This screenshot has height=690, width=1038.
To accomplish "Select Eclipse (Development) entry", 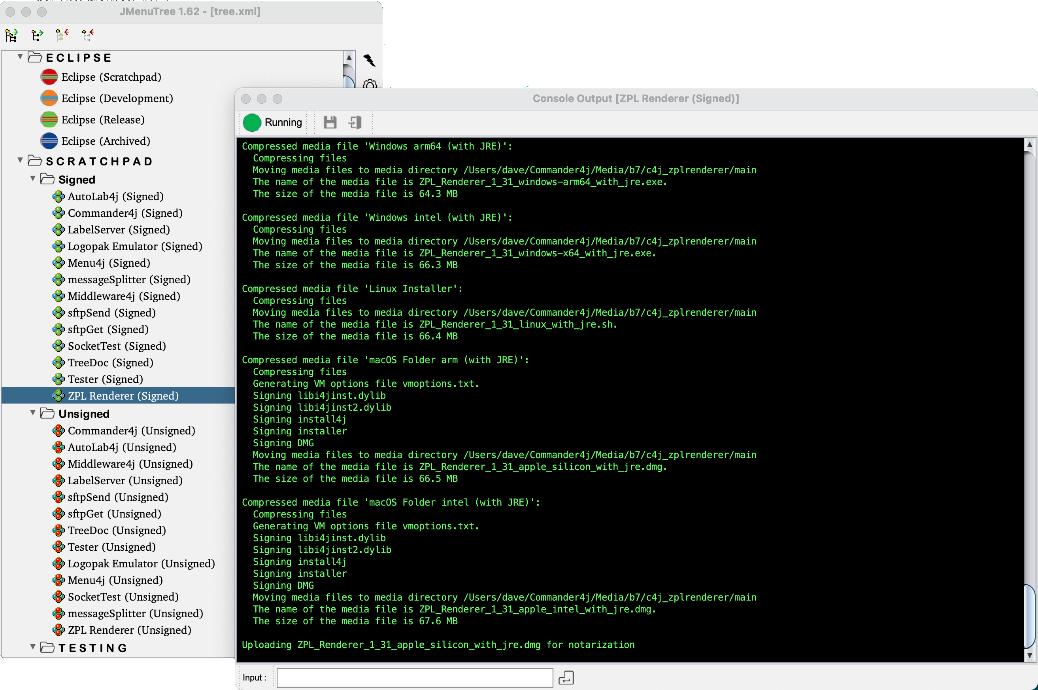I will coord(117,98).
